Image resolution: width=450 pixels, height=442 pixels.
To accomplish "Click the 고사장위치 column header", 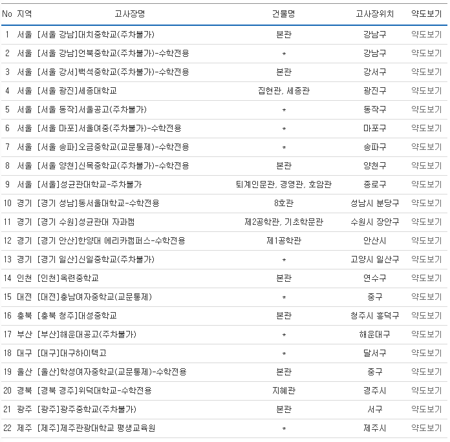I will pos(374,14).
